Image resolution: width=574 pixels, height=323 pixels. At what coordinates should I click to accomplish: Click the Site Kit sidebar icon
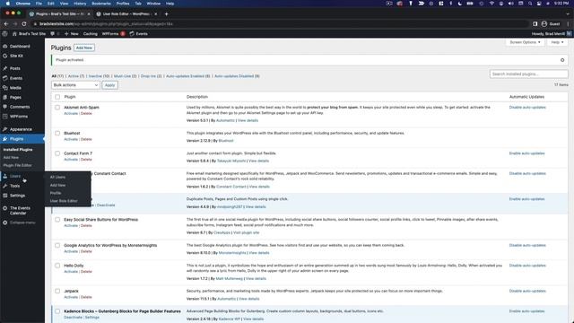5,56
